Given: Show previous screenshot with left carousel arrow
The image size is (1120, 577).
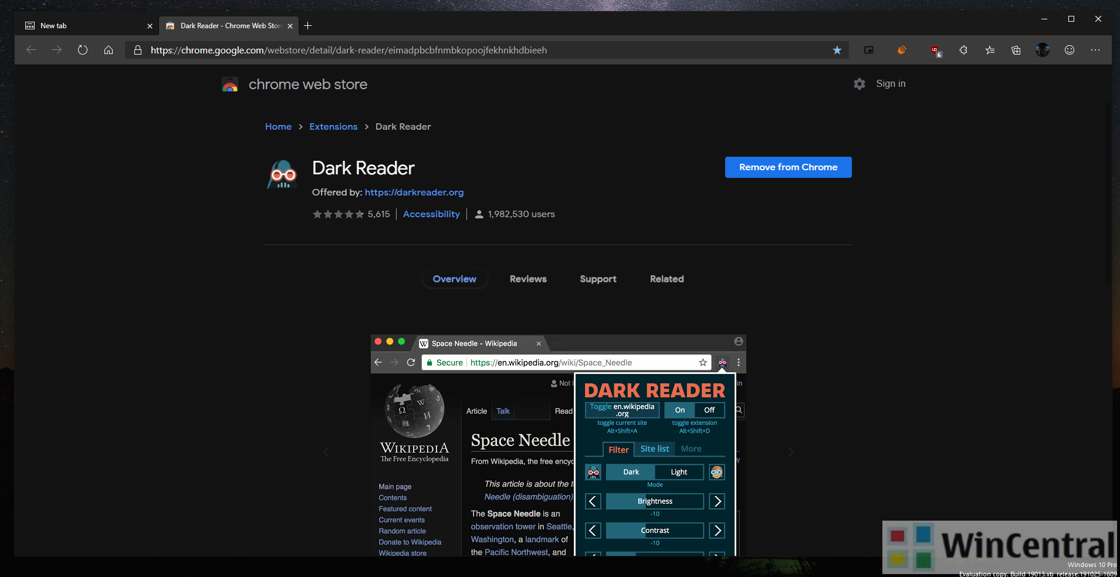Looking at the screenshot, I should (x=326, y=451).
